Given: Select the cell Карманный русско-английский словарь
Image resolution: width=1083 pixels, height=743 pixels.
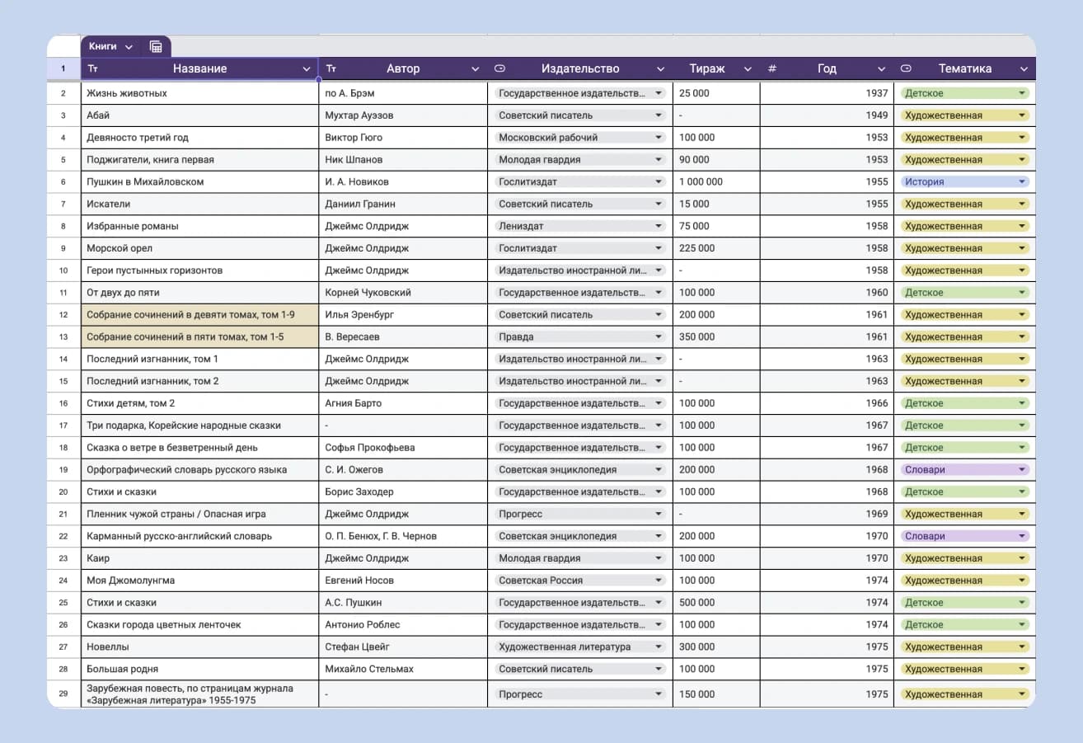Looking at the screenshot, I should (x=199, y=536).
